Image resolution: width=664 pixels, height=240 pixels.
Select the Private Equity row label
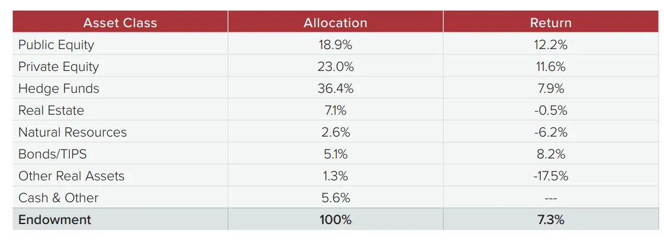pyautogui.click(x=59, y=67)
